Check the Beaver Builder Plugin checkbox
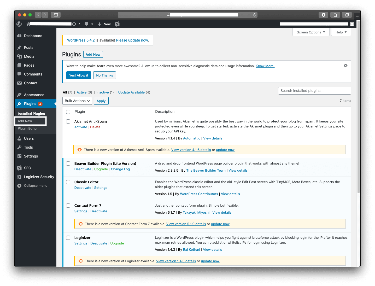This screenshot has width=375, height=286. pos(68,164)
